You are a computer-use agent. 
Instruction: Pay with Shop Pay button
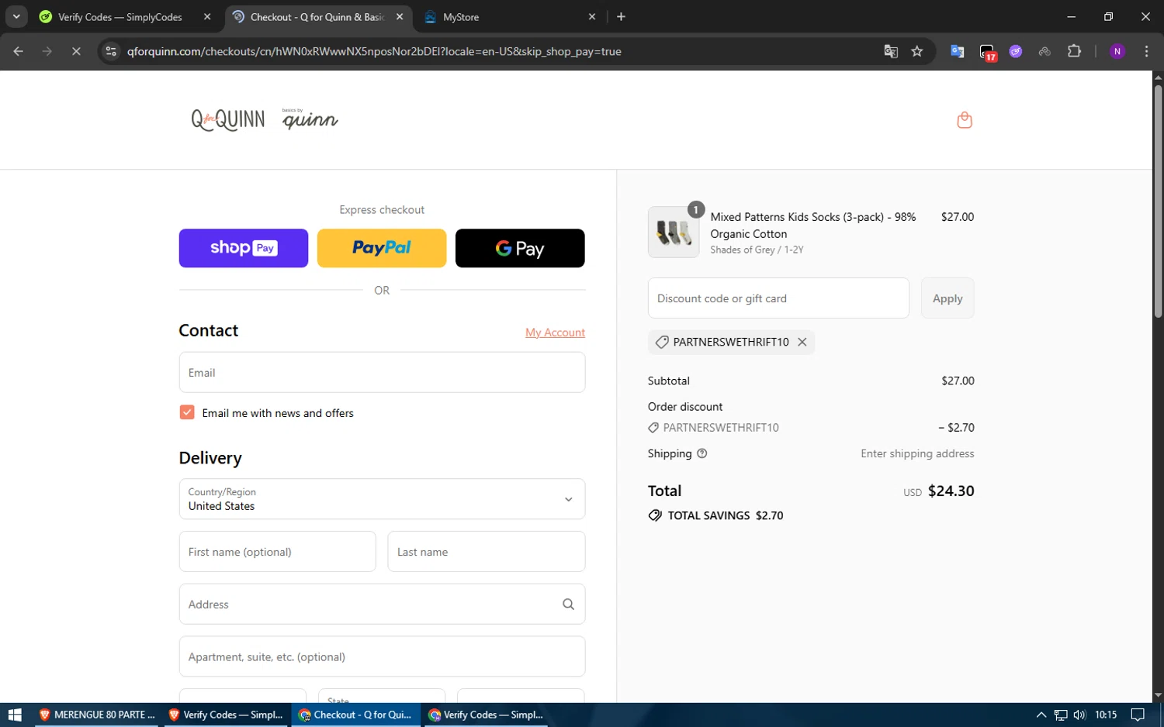[244, 248]
